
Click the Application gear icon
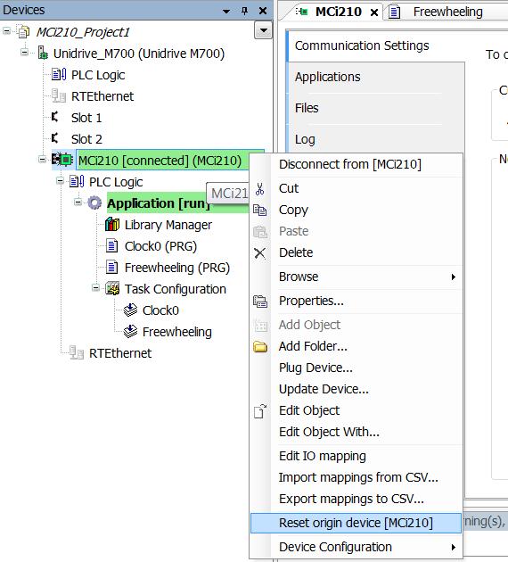[x=94, y=202]
